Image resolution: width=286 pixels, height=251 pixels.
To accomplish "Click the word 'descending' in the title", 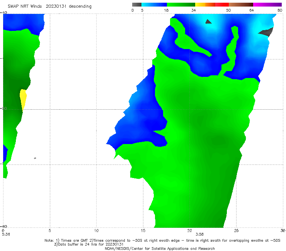I will click(80, 6).
